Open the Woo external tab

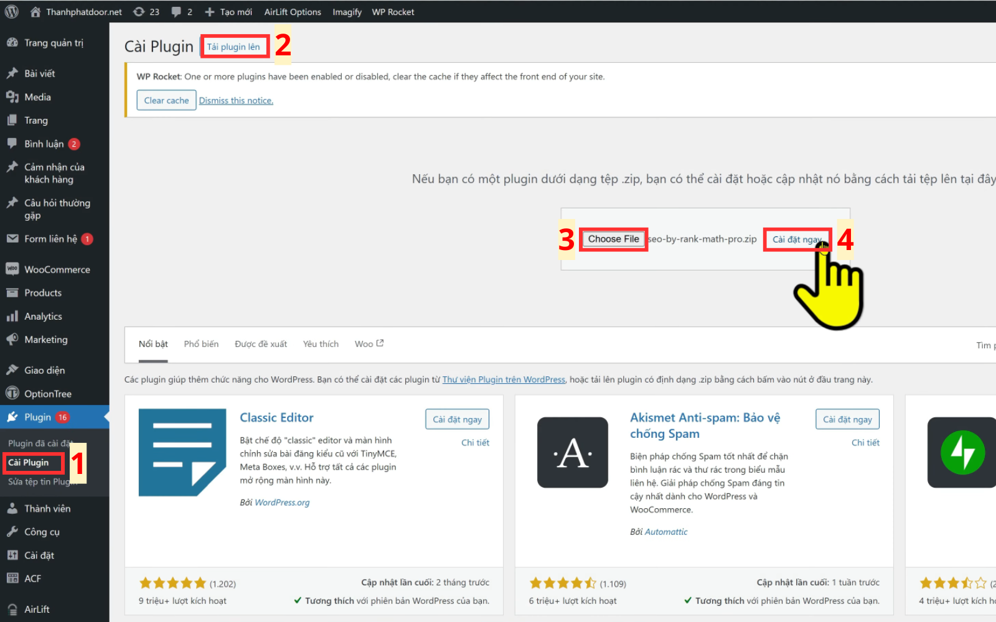click(x=369, y=344)
